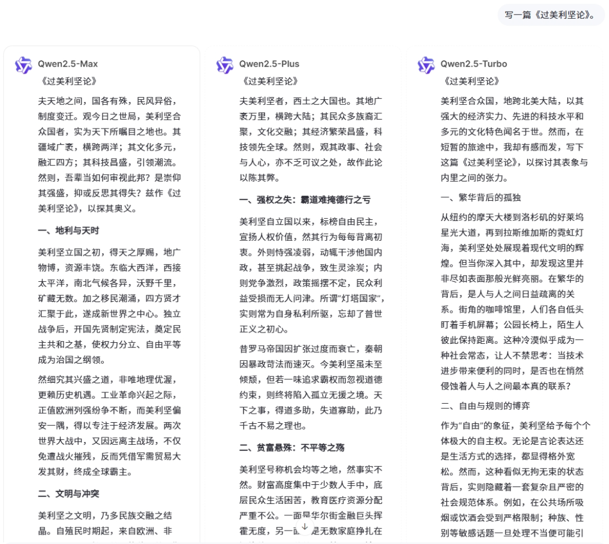Click the scrollbar of the Qwen2.5-Turbo column
Viewport: 609px width, 544px height.
[602, 169]
